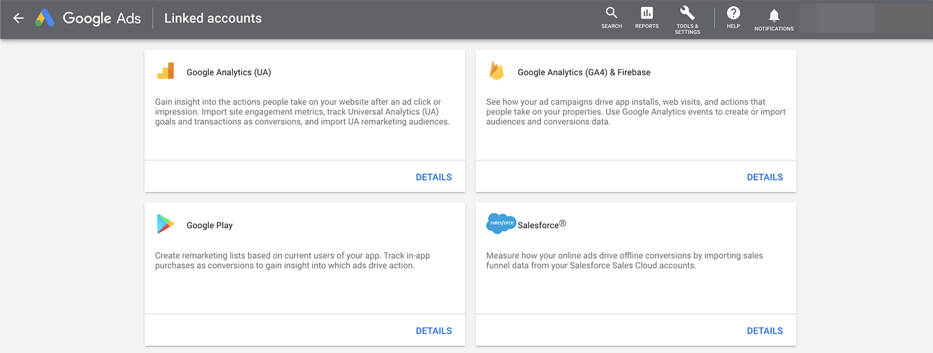Click the description starting 'Create remarketing lists'
933x353 pixels.
292,260
